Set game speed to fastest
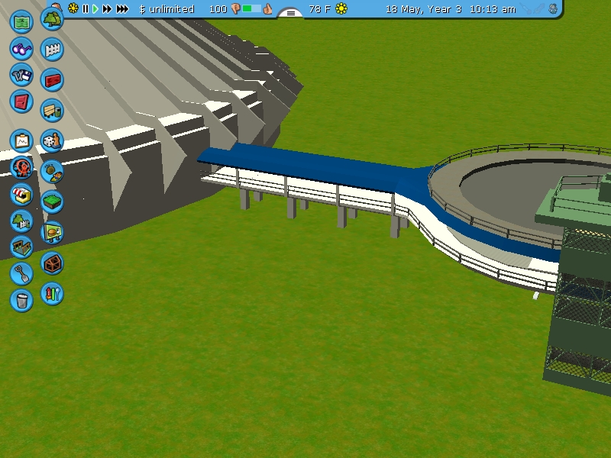611x458 pixels. click(x=121, y=9)
